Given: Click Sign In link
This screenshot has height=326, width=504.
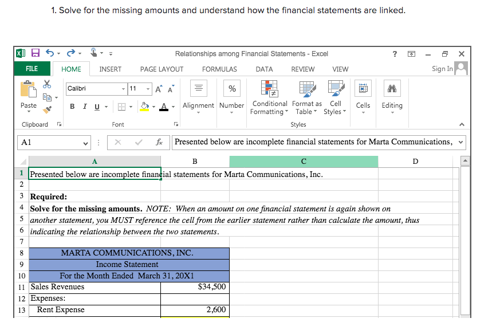Looking at the screenshot, I should tap(442, 69).
